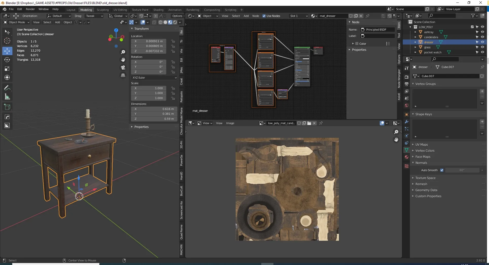
Task: Open Render properties tab
Action: (x=407, y=77)
